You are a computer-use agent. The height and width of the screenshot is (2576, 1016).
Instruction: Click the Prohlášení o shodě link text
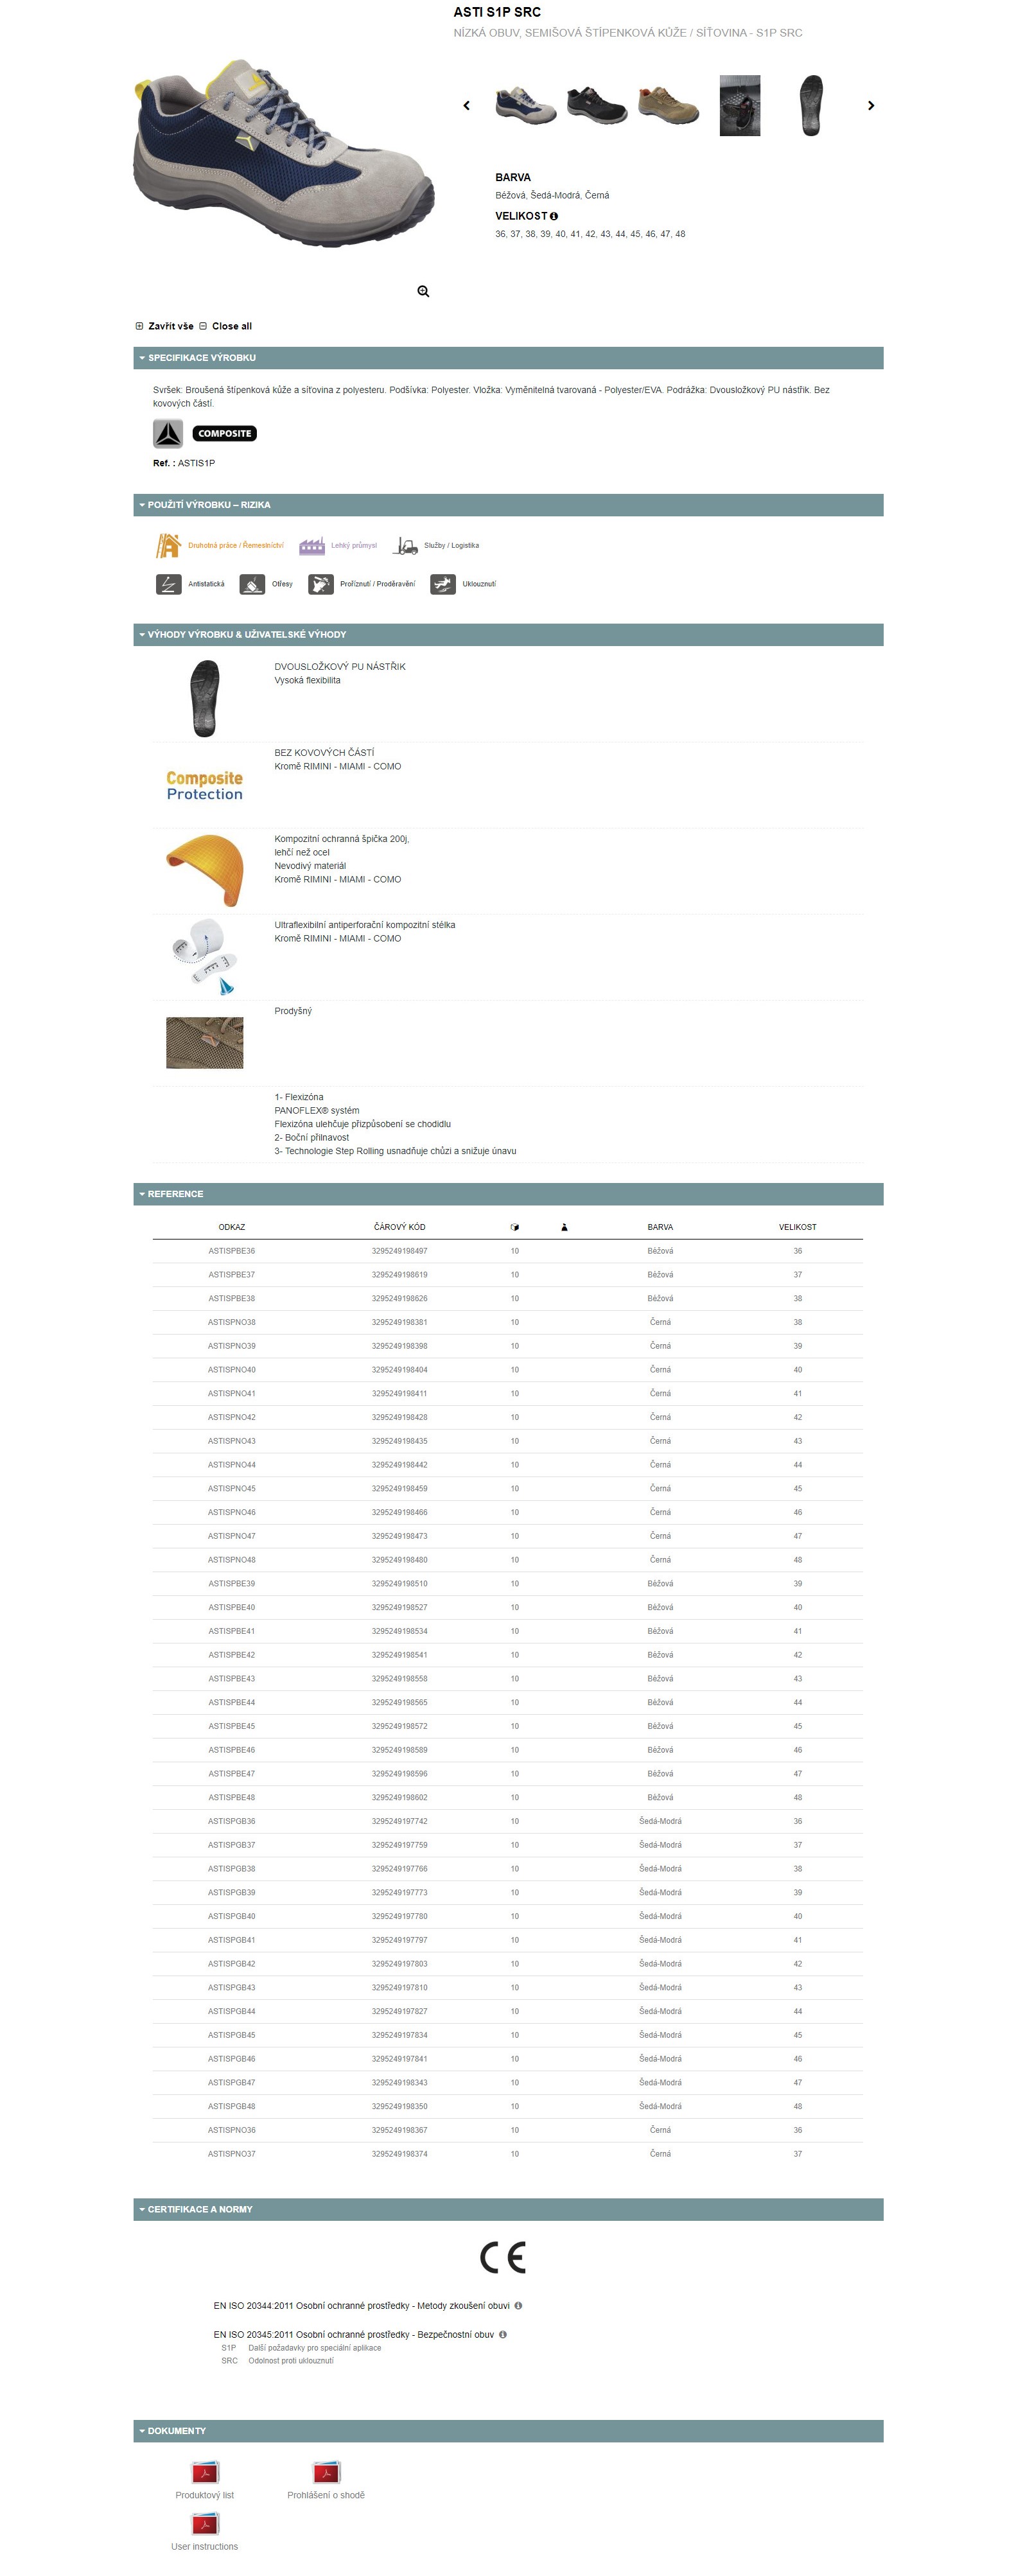coord(326,2495)
